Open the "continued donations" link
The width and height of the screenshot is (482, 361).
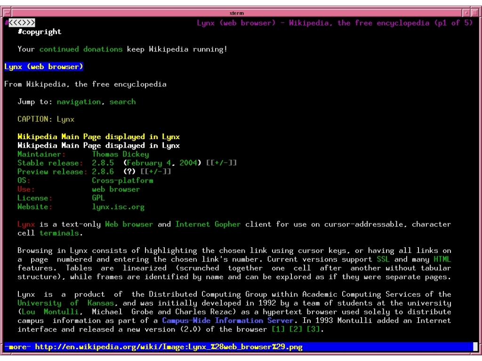[81, 49]
